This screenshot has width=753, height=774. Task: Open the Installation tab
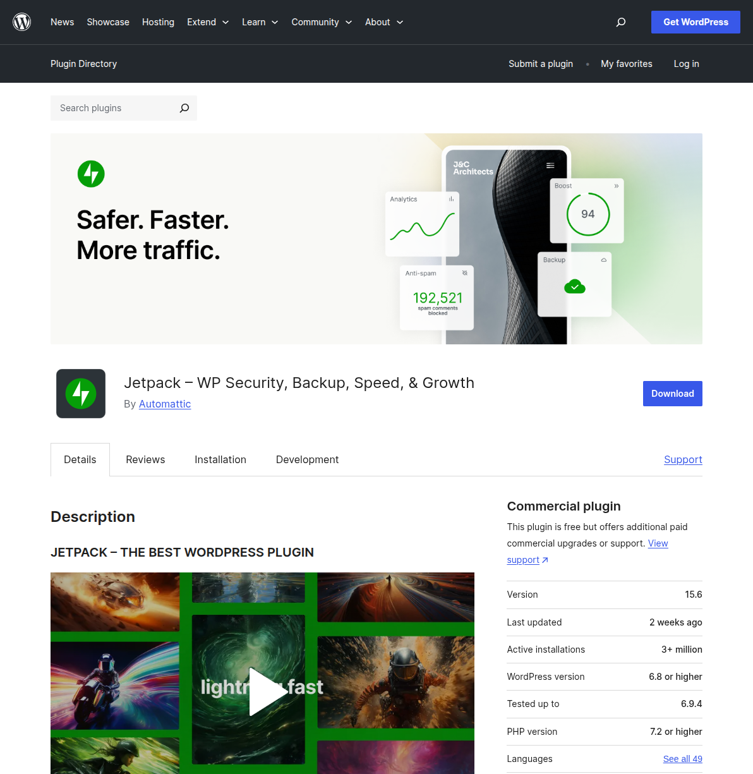click(x=220, y=459)
